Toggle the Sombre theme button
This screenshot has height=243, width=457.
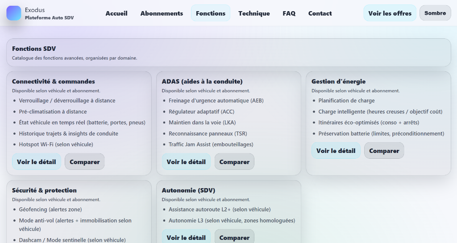435,13
